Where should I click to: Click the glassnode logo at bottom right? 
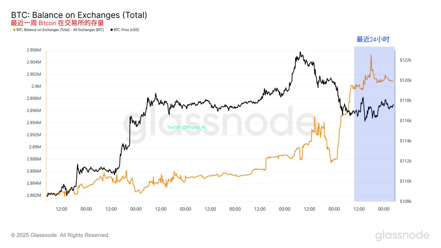click(x=402, y=235)
